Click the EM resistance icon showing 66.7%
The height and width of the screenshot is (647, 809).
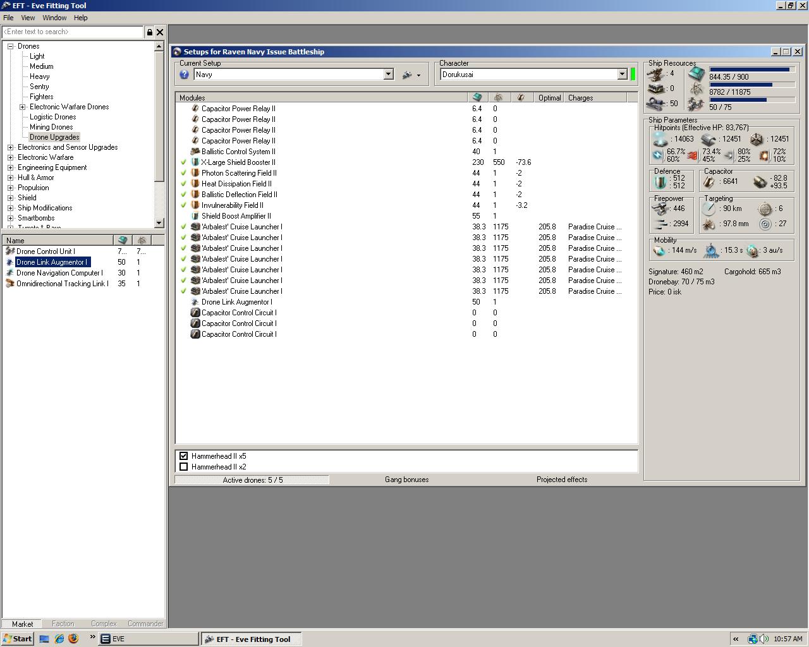coord(658,155)
